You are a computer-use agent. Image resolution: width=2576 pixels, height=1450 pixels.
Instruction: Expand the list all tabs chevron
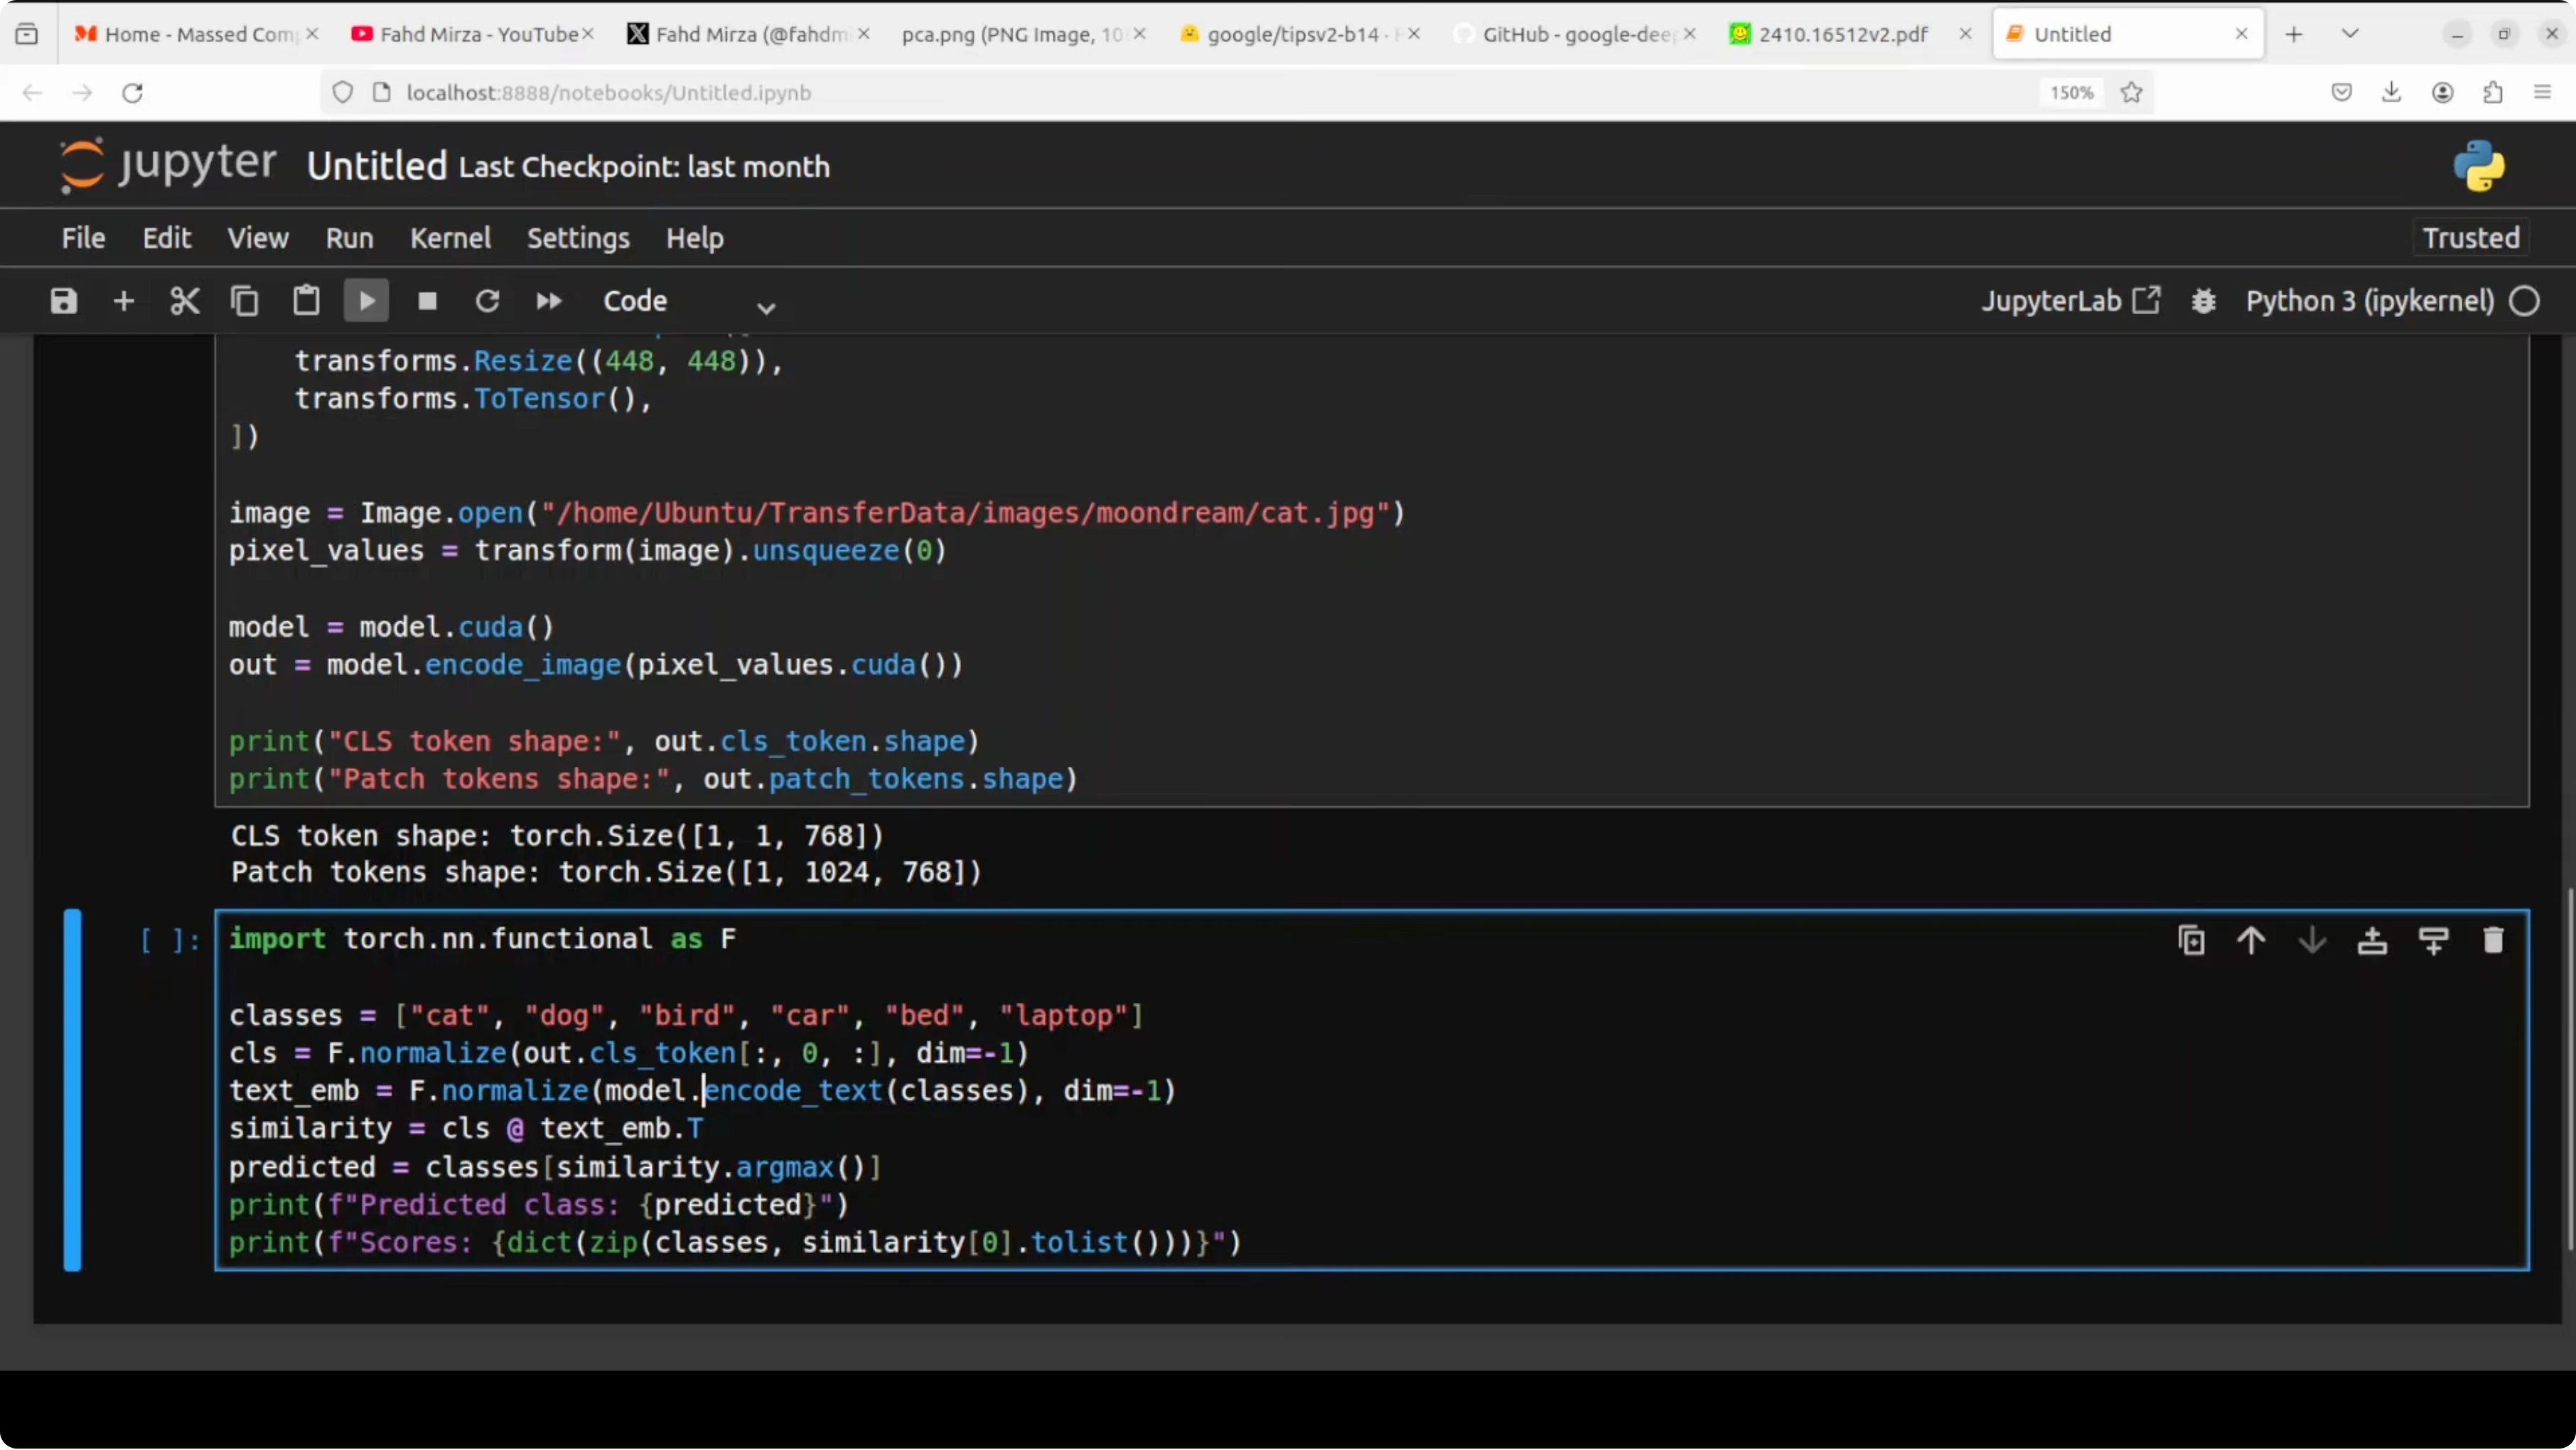click(x=2350, y=34)
